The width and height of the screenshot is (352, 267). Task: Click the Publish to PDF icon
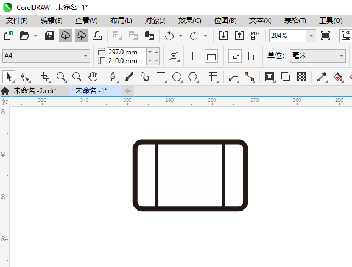pyautogui.click(x=255, y=36)
